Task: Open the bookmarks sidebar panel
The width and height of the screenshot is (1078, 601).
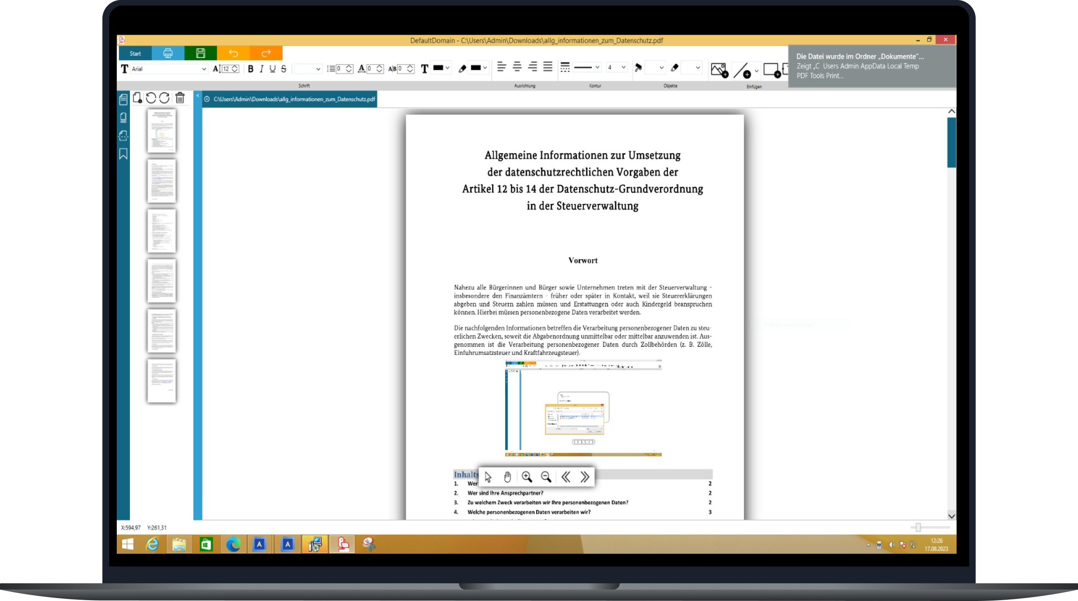Action: tap(123, 154)
